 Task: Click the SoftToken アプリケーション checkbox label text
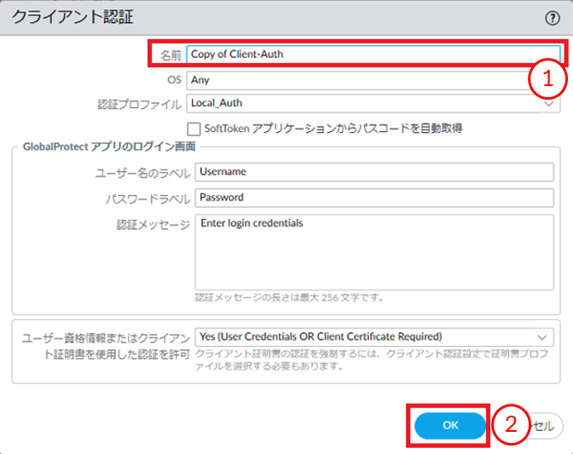(333, 129)
